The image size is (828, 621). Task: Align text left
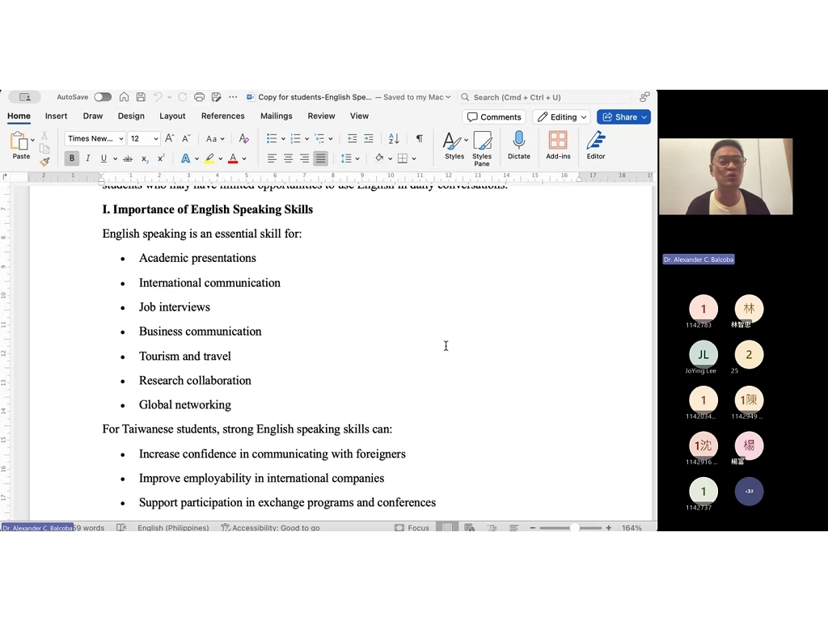coord(272,158)
